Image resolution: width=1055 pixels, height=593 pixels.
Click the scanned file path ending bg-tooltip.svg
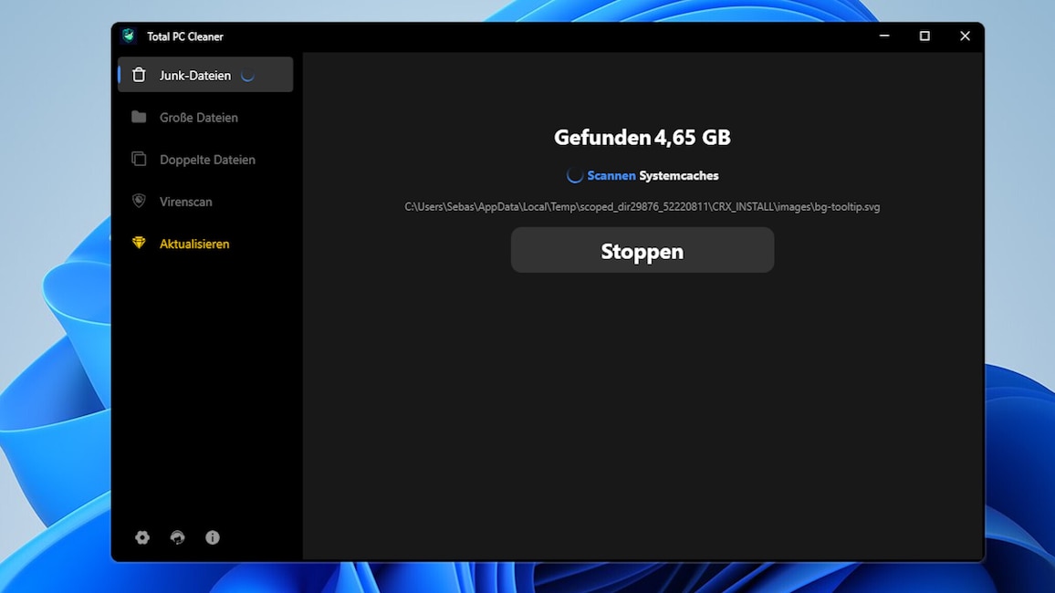(642, 207)
